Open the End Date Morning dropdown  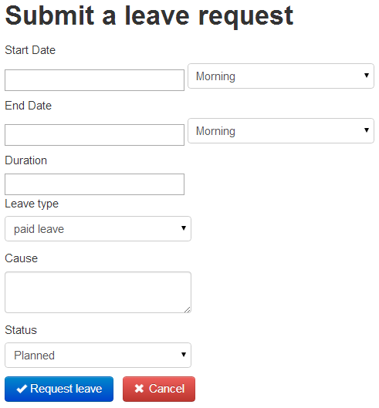[x=281, y=130]
